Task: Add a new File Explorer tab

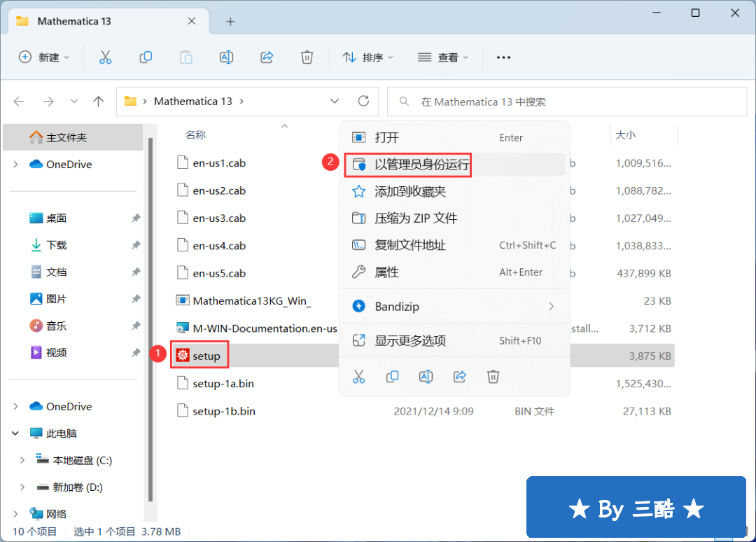Action: click(x=230, y=21)
